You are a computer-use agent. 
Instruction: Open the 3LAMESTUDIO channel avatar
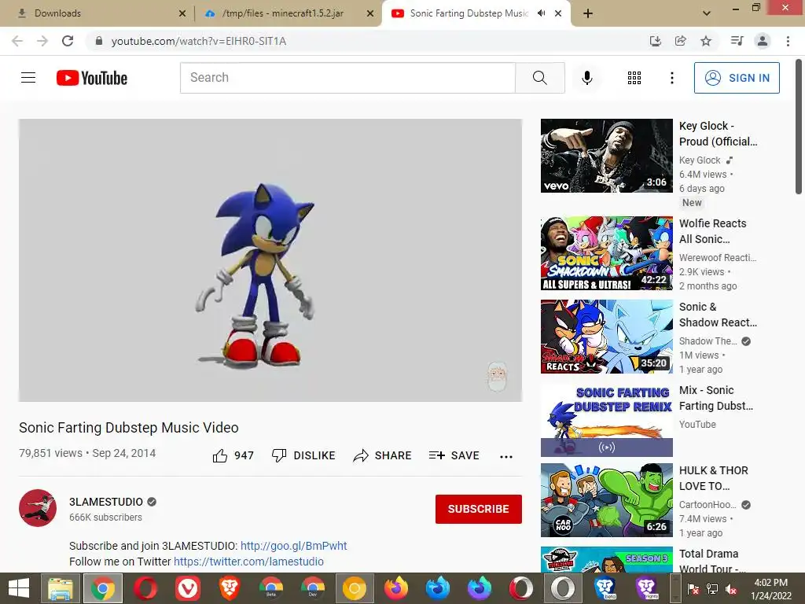tap(38, 508)
